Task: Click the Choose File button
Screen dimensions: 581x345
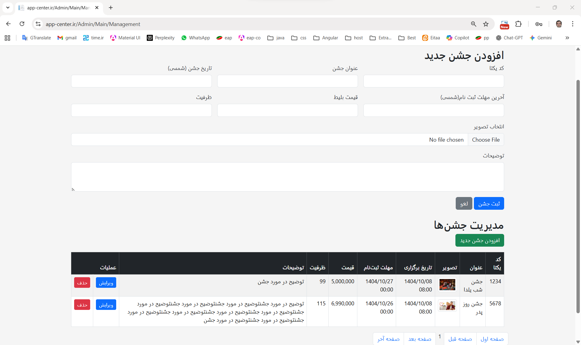Action: tap(486, 140)
